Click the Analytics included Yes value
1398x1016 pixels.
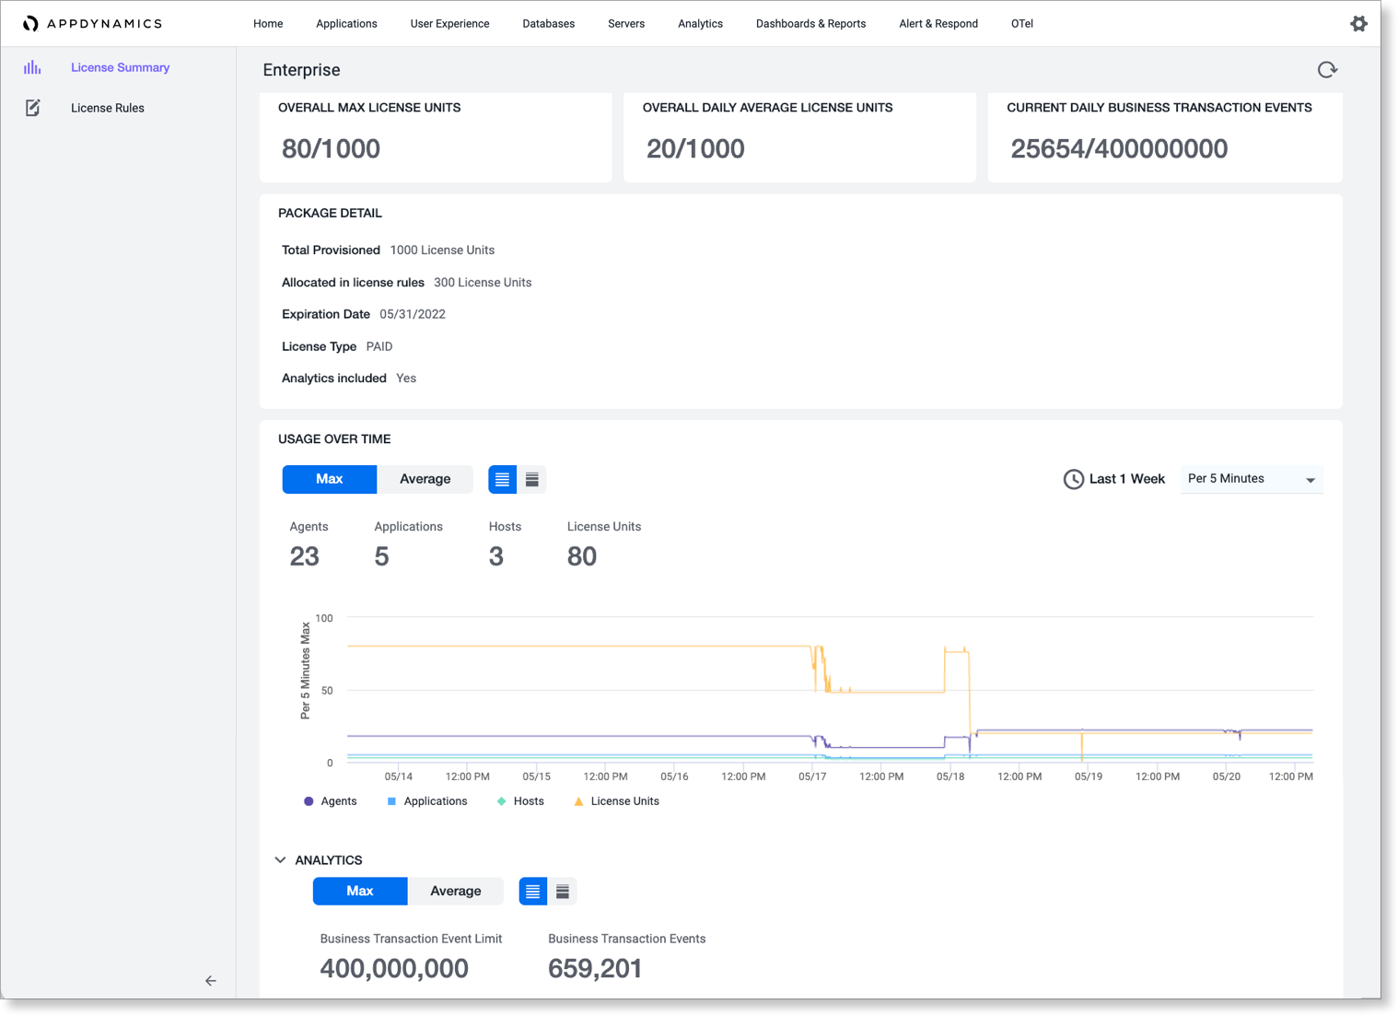click(x=406, y=379)
